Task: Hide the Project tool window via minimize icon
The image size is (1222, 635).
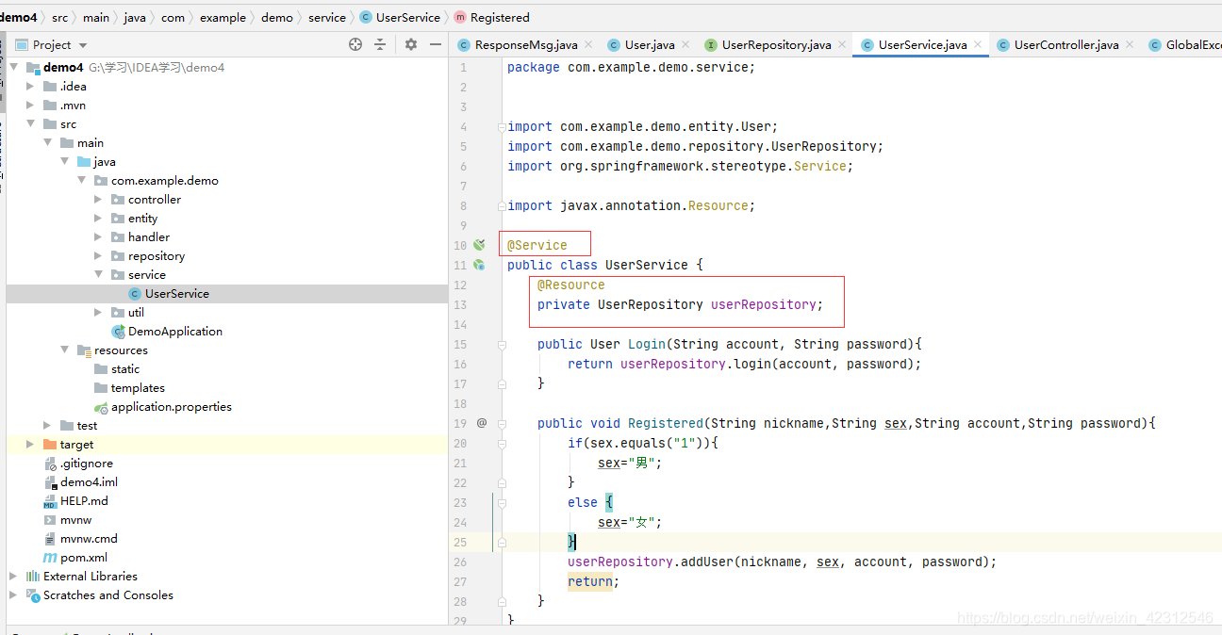Action: (434, 44)
